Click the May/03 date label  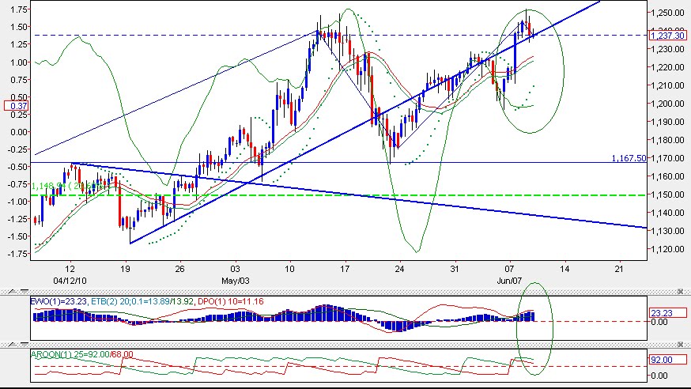click(236, 281)
